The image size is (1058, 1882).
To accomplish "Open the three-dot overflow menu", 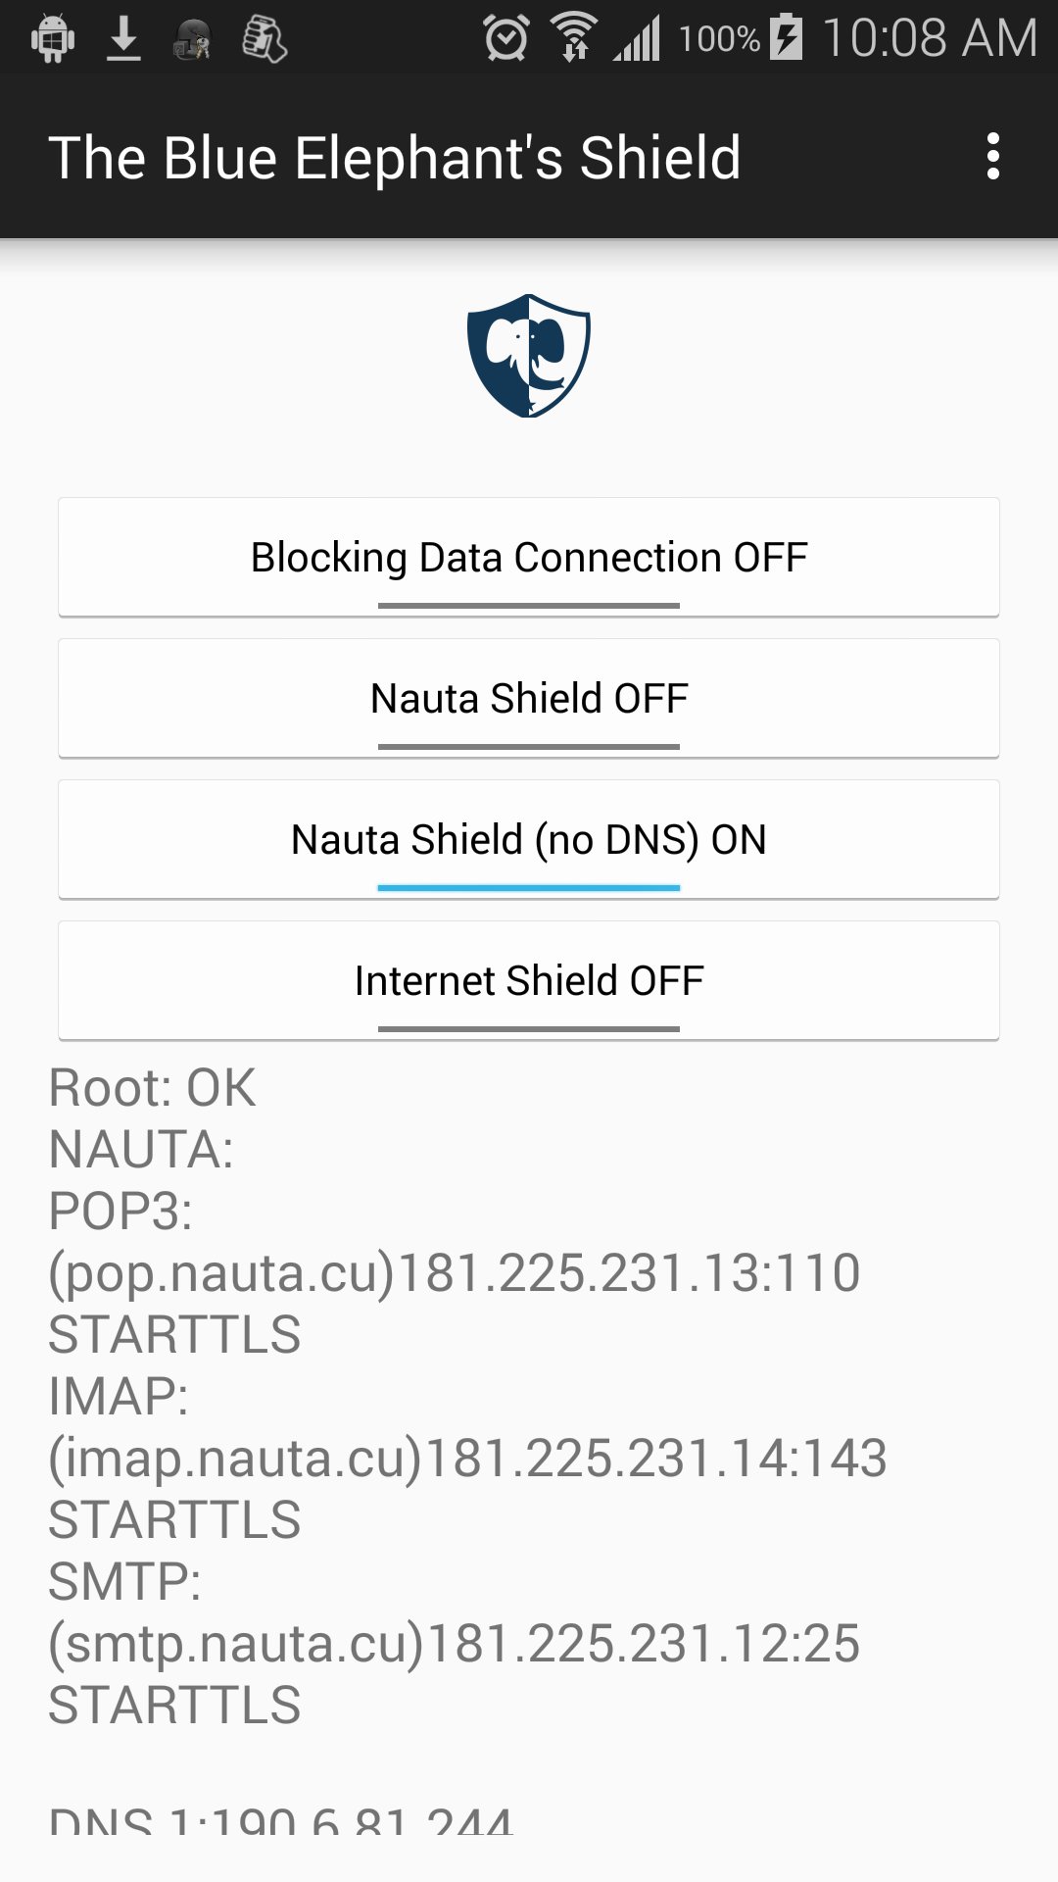I will click(x=993, y=157).
